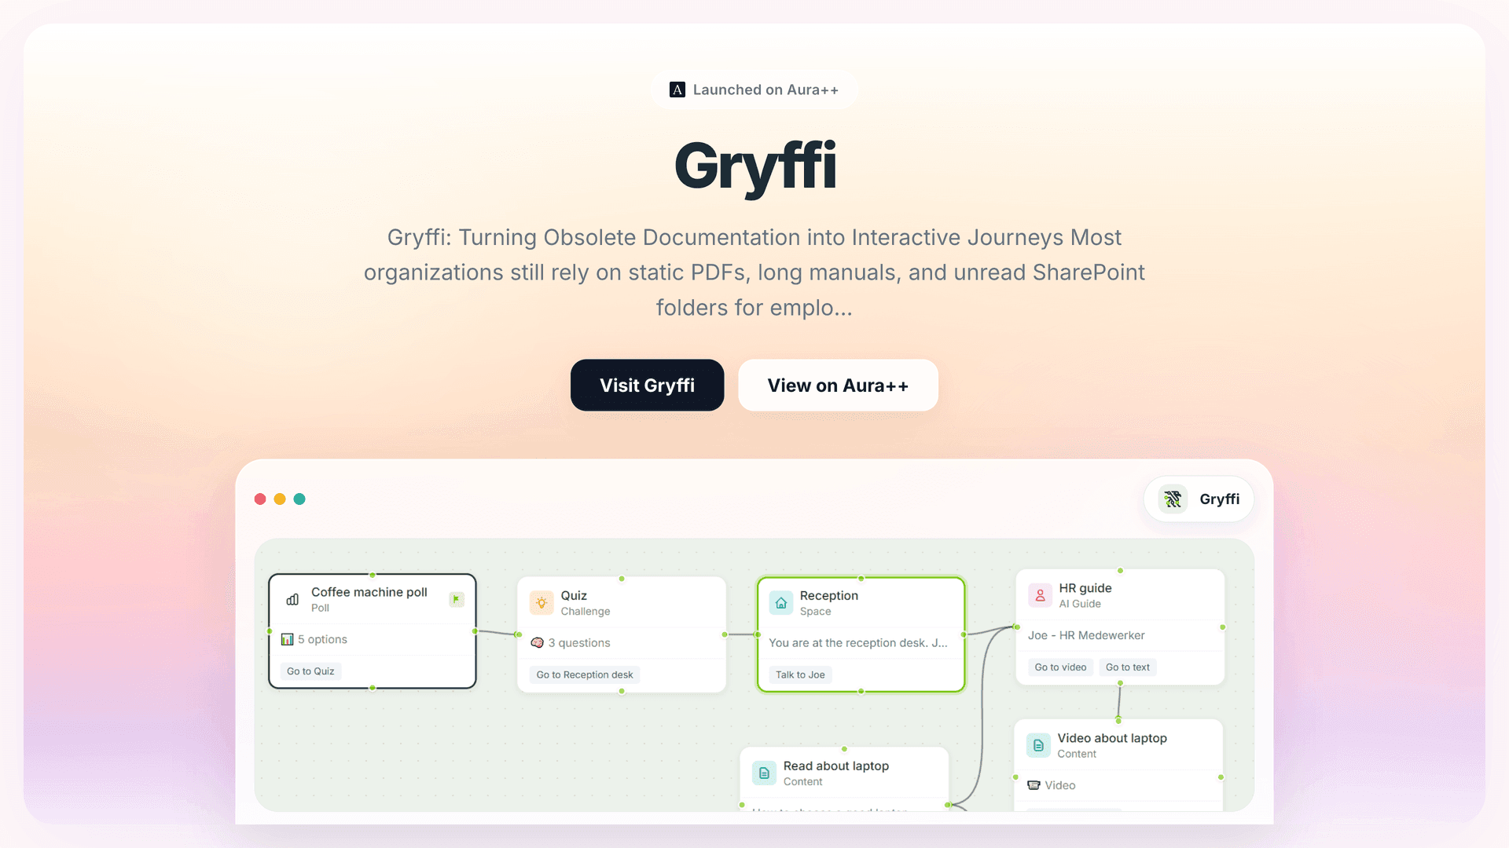The width and height of the screenshot is (1509, 848).
Task: Click the Space subtitle under Reception
Action: tap(815, 612)
